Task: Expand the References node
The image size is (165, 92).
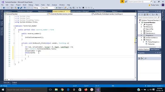Action: click(142, 27)
